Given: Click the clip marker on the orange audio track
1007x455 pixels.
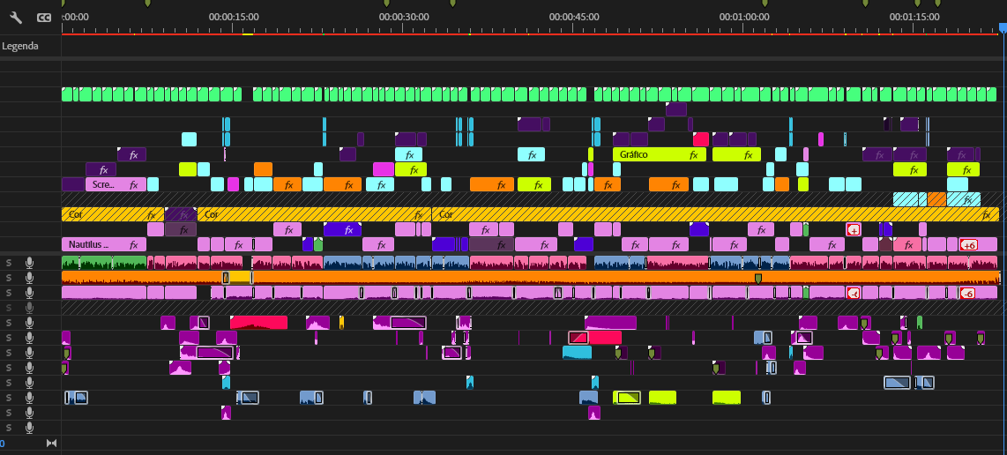Looking at the screenshot, I should point(757,279).
